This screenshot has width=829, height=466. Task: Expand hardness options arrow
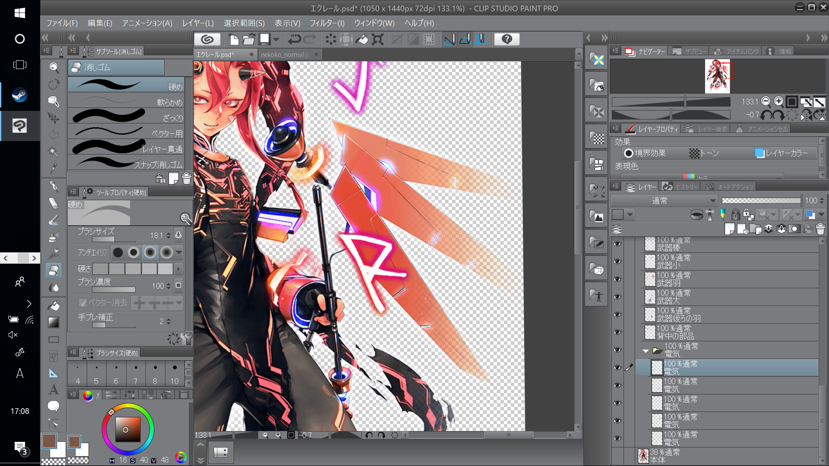(178, 269)
